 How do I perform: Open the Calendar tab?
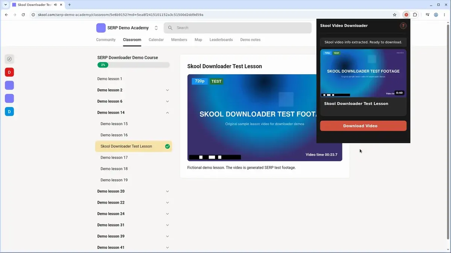click(x=156, y=40)
